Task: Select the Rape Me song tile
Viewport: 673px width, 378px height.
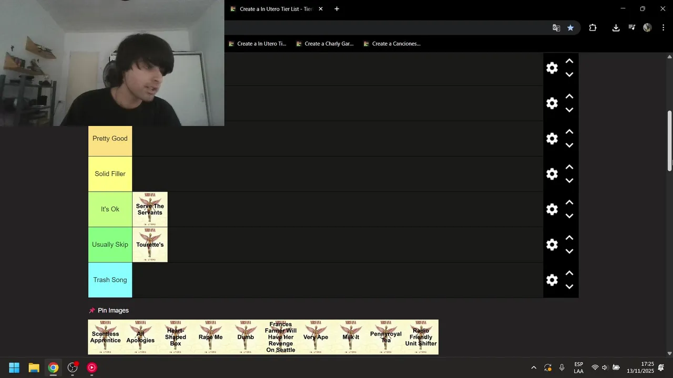Action: click(x=210, y=337)
